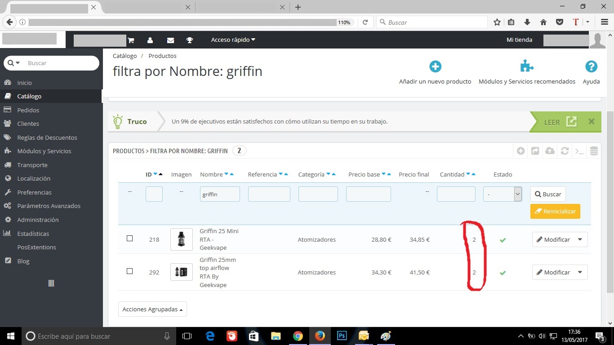The width and height of the screenshot is (614, 345).
Task: Click the Nombre filter field containing griffin
Action: coord(220,194)
